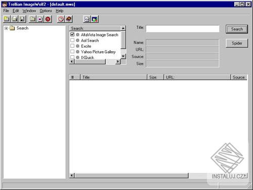This screenshot has height=190, width=253.
Task: Uncheck the AltaVista Image Search checkbox
Action: pos(72,34)
